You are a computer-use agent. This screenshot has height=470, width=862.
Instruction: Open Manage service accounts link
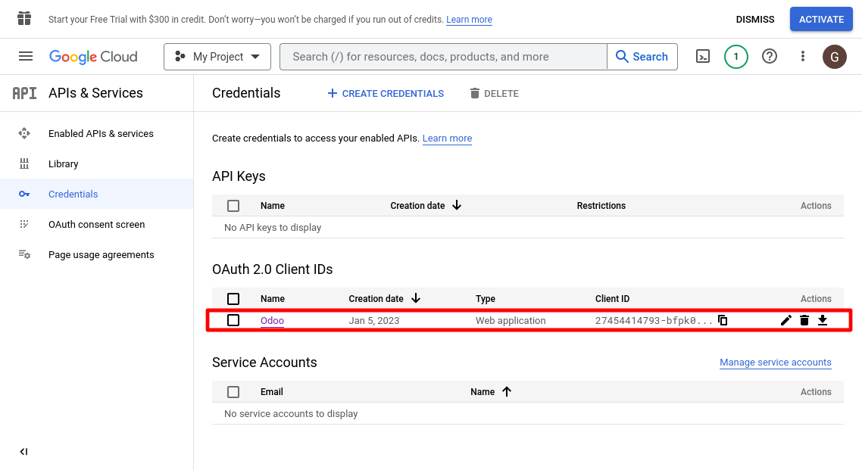[775, 363]
